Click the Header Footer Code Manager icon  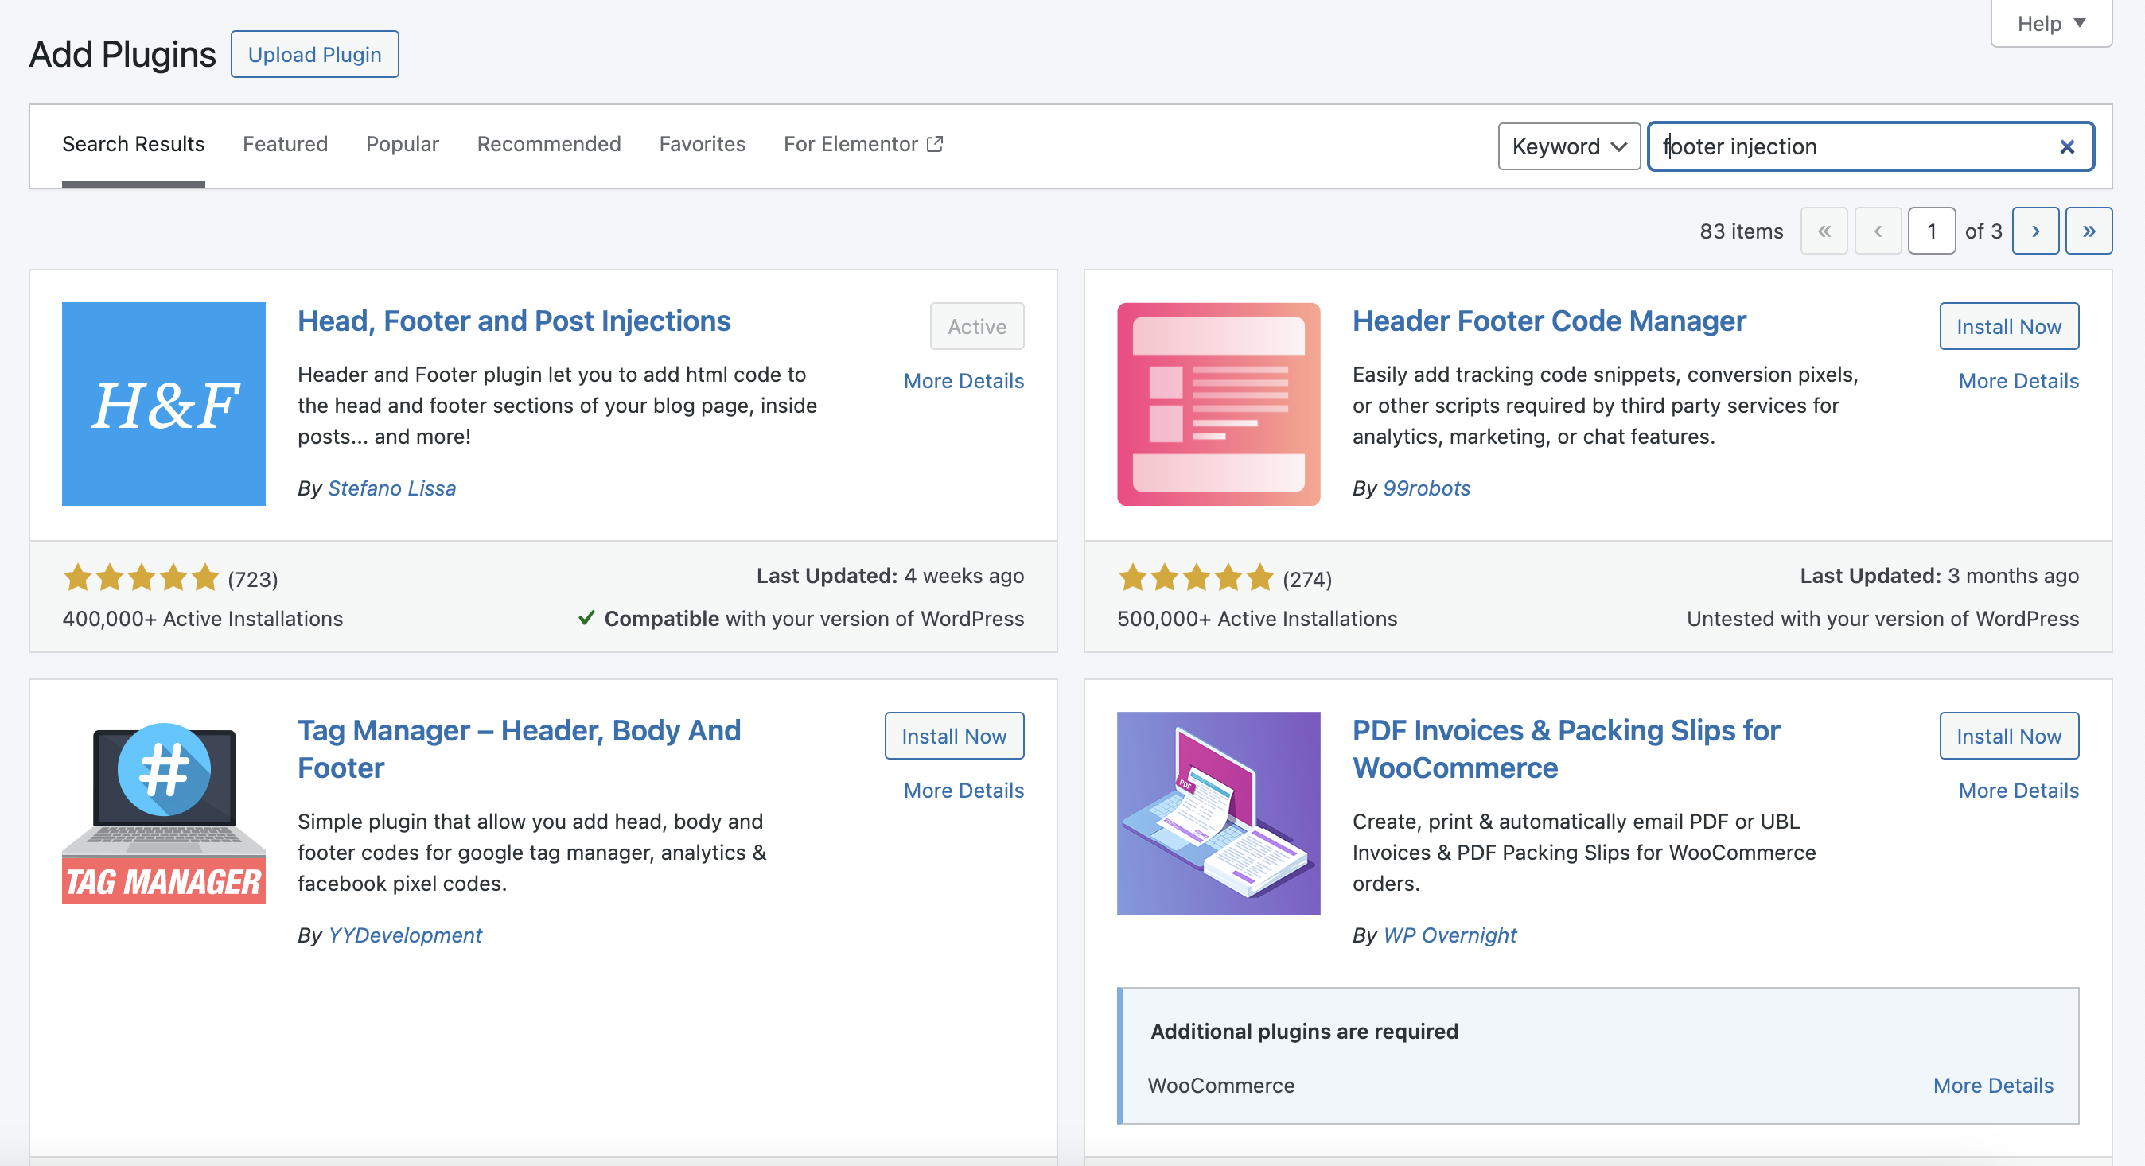point(1218,404)
